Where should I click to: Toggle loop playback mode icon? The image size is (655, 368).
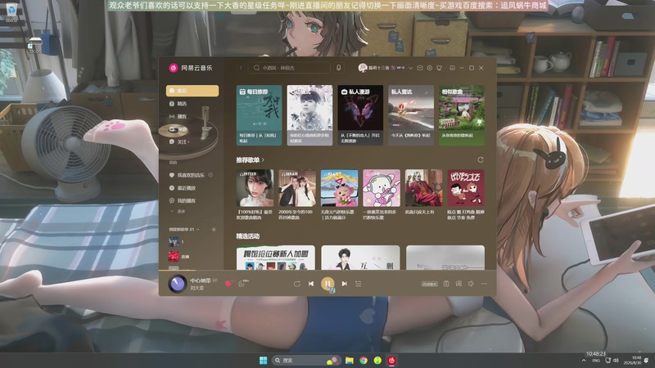point(297,284)
